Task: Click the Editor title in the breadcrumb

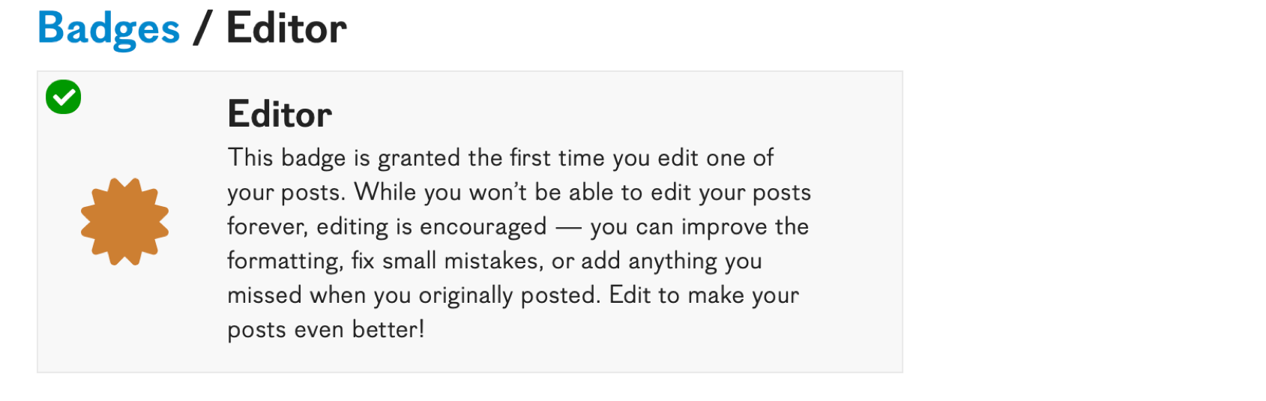Action: pos(286,28)
